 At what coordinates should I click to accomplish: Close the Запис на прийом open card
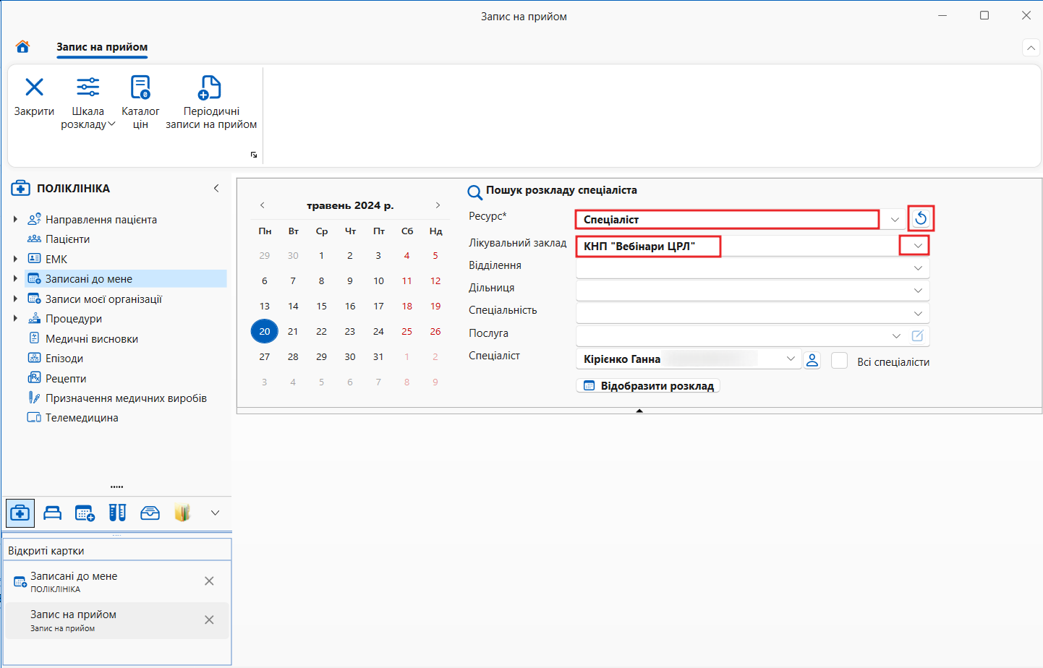209,620
